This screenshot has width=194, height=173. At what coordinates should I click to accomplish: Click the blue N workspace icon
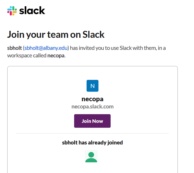point(92,86)
